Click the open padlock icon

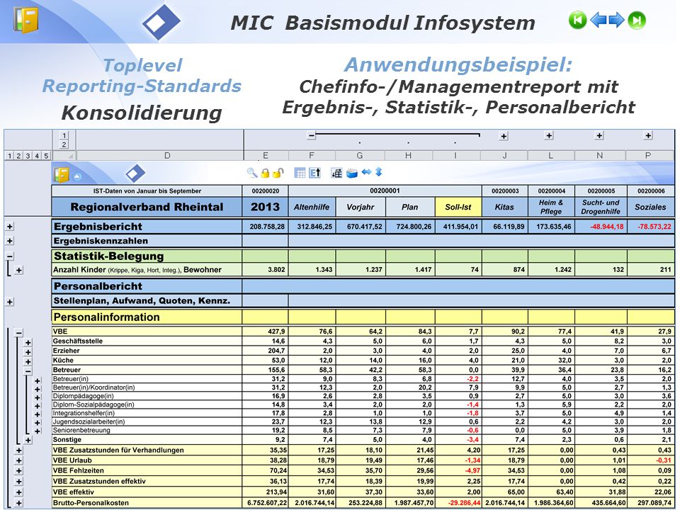tap(278, 173)
